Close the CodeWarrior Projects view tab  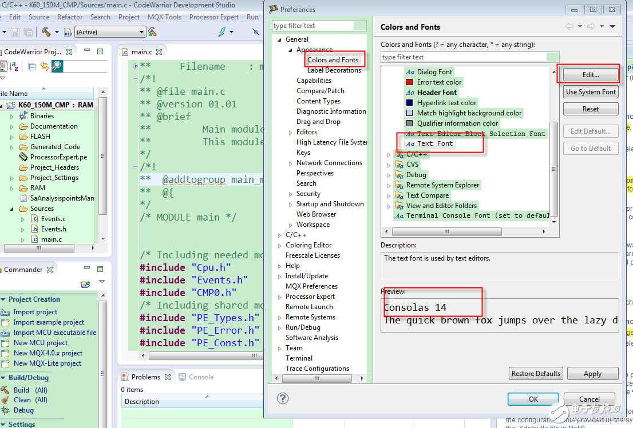69,51
